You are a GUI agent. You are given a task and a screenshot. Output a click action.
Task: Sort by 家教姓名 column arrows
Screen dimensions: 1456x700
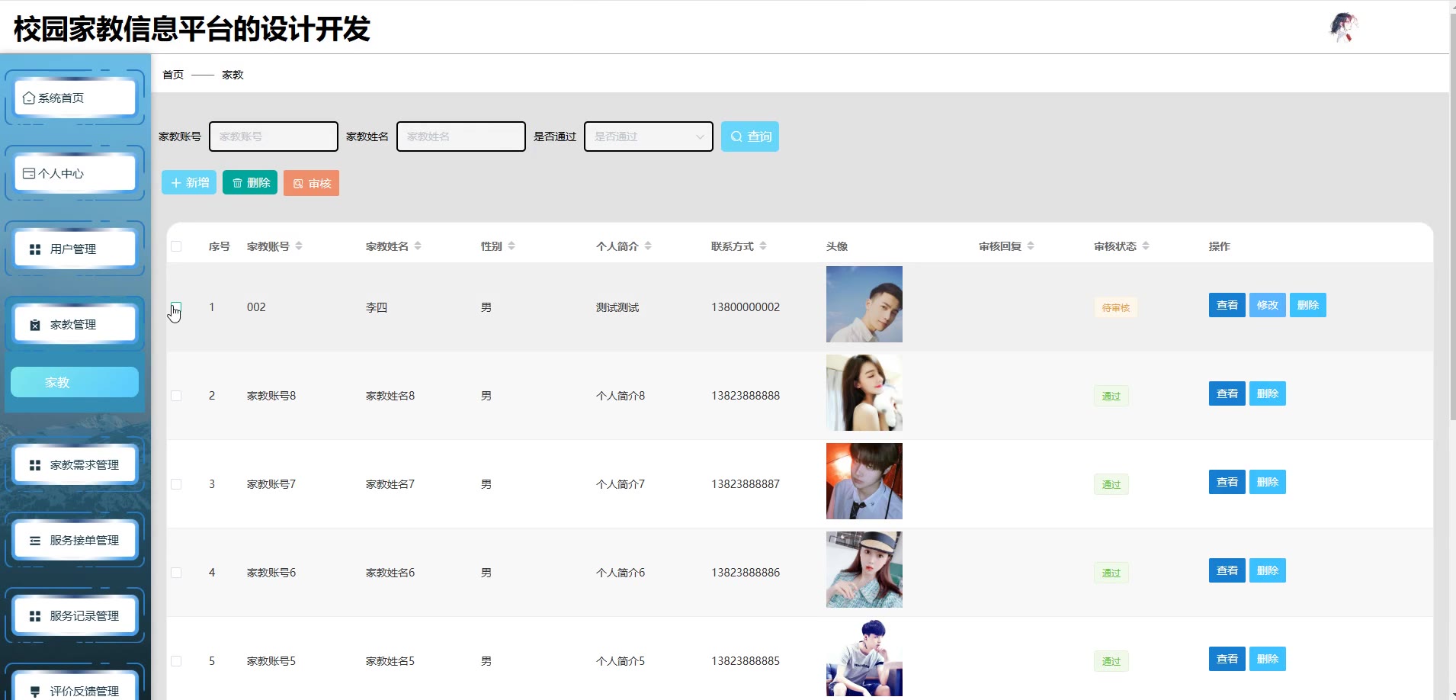click(x=418, y=246)
